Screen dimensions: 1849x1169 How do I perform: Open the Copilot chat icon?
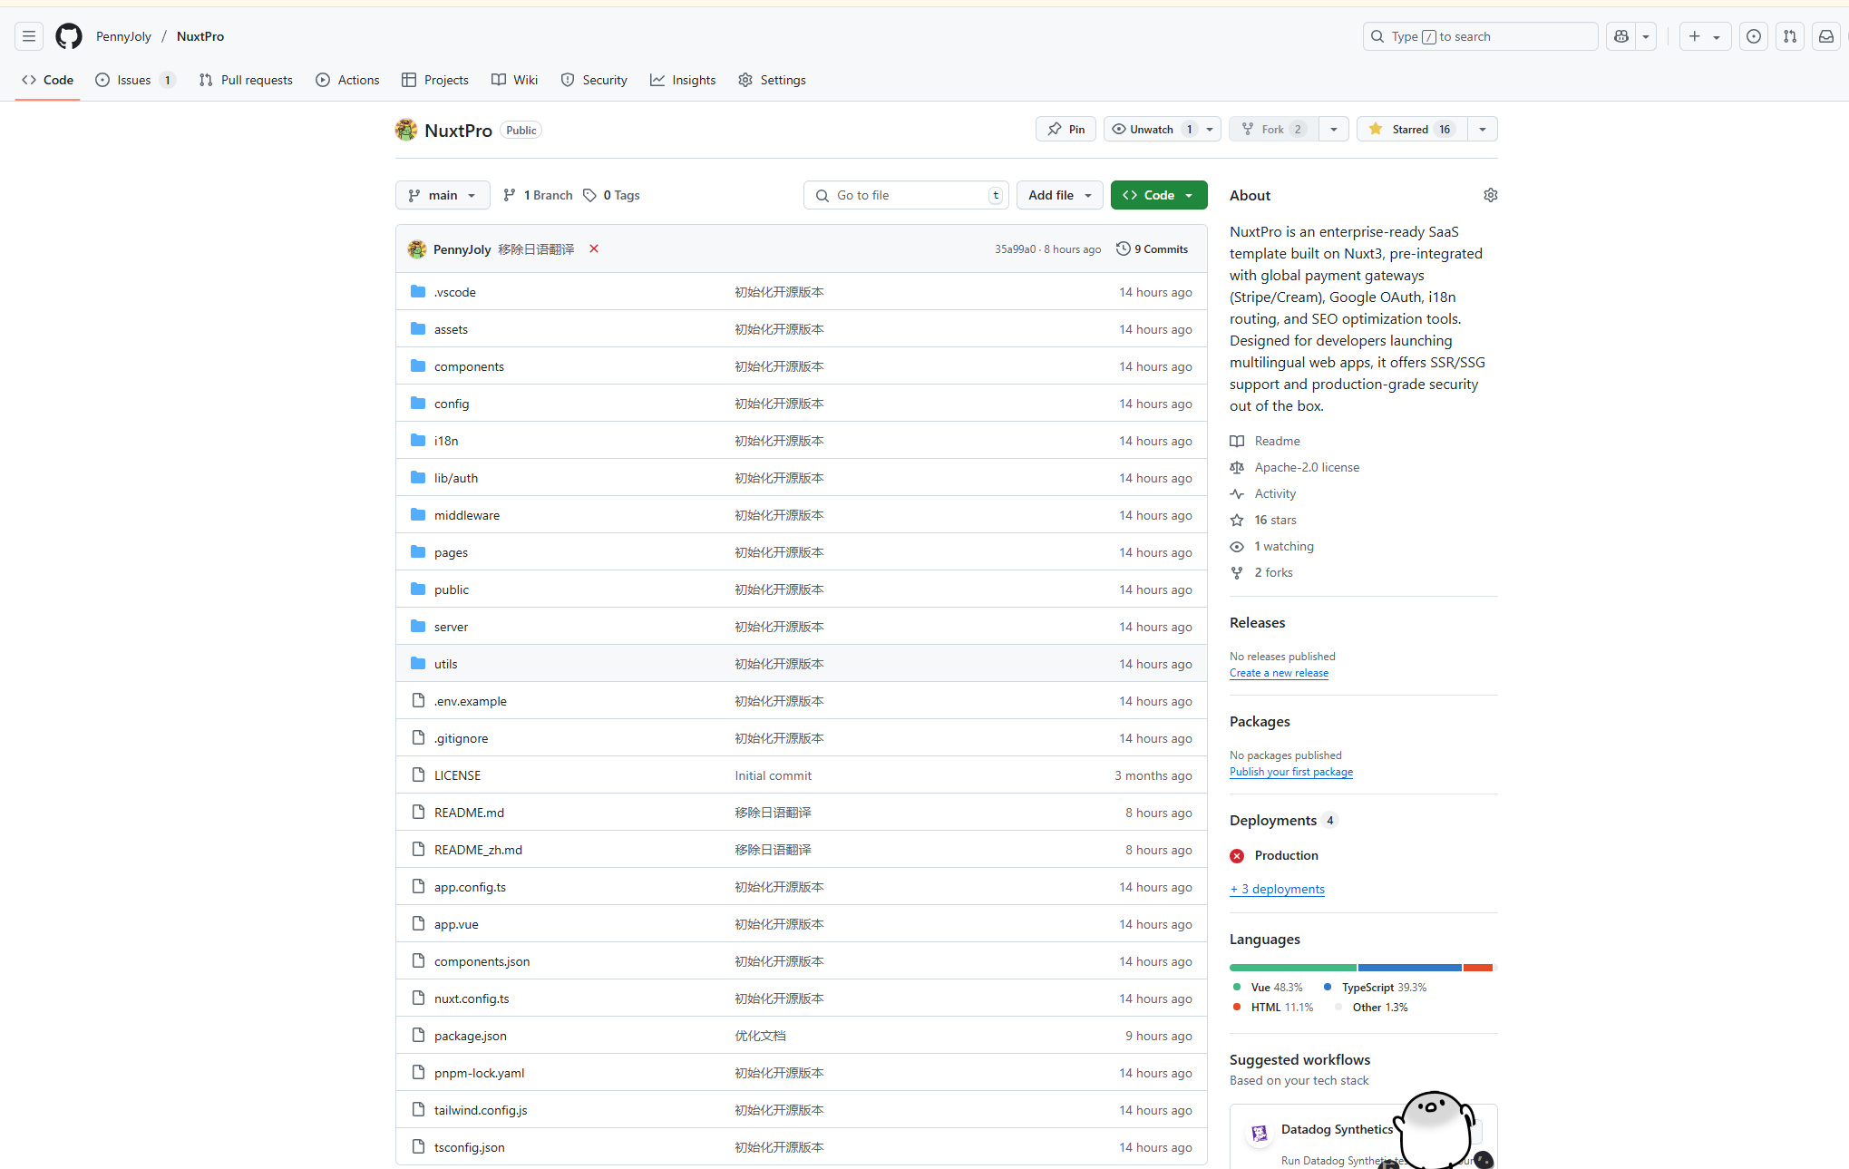[1621, 36]
